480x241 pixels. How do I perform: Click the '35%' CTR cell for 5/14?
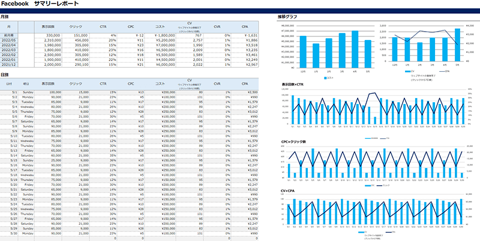coord(103,155)
